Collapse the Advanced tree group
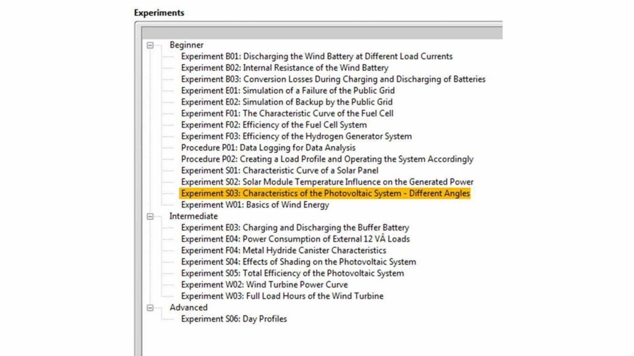Screen dimensions: 634x356 pyautogui.click(x=150, y=308)
